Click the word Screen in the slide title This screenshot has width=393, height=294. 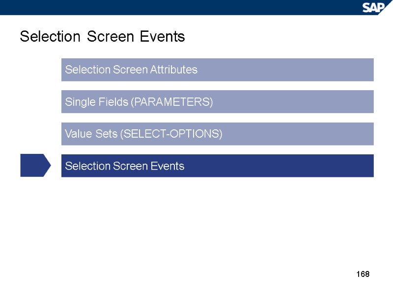point(110,37)
